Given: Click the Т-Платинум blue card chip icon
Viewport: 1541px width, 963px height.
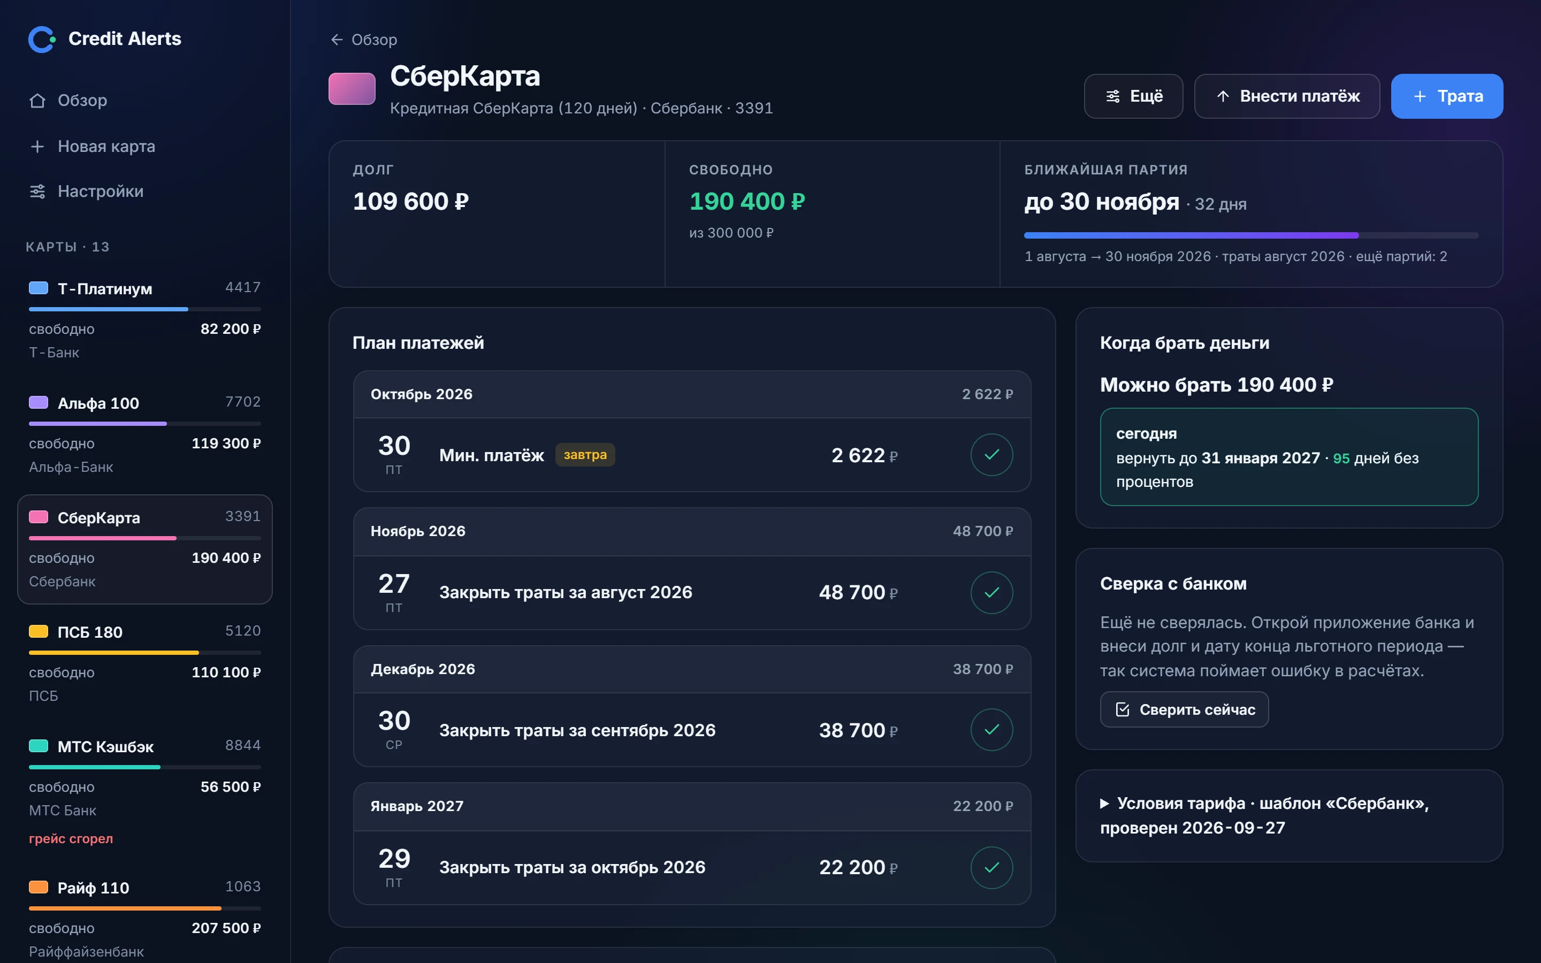Looking at the screenshot, I should pos(39,288).
